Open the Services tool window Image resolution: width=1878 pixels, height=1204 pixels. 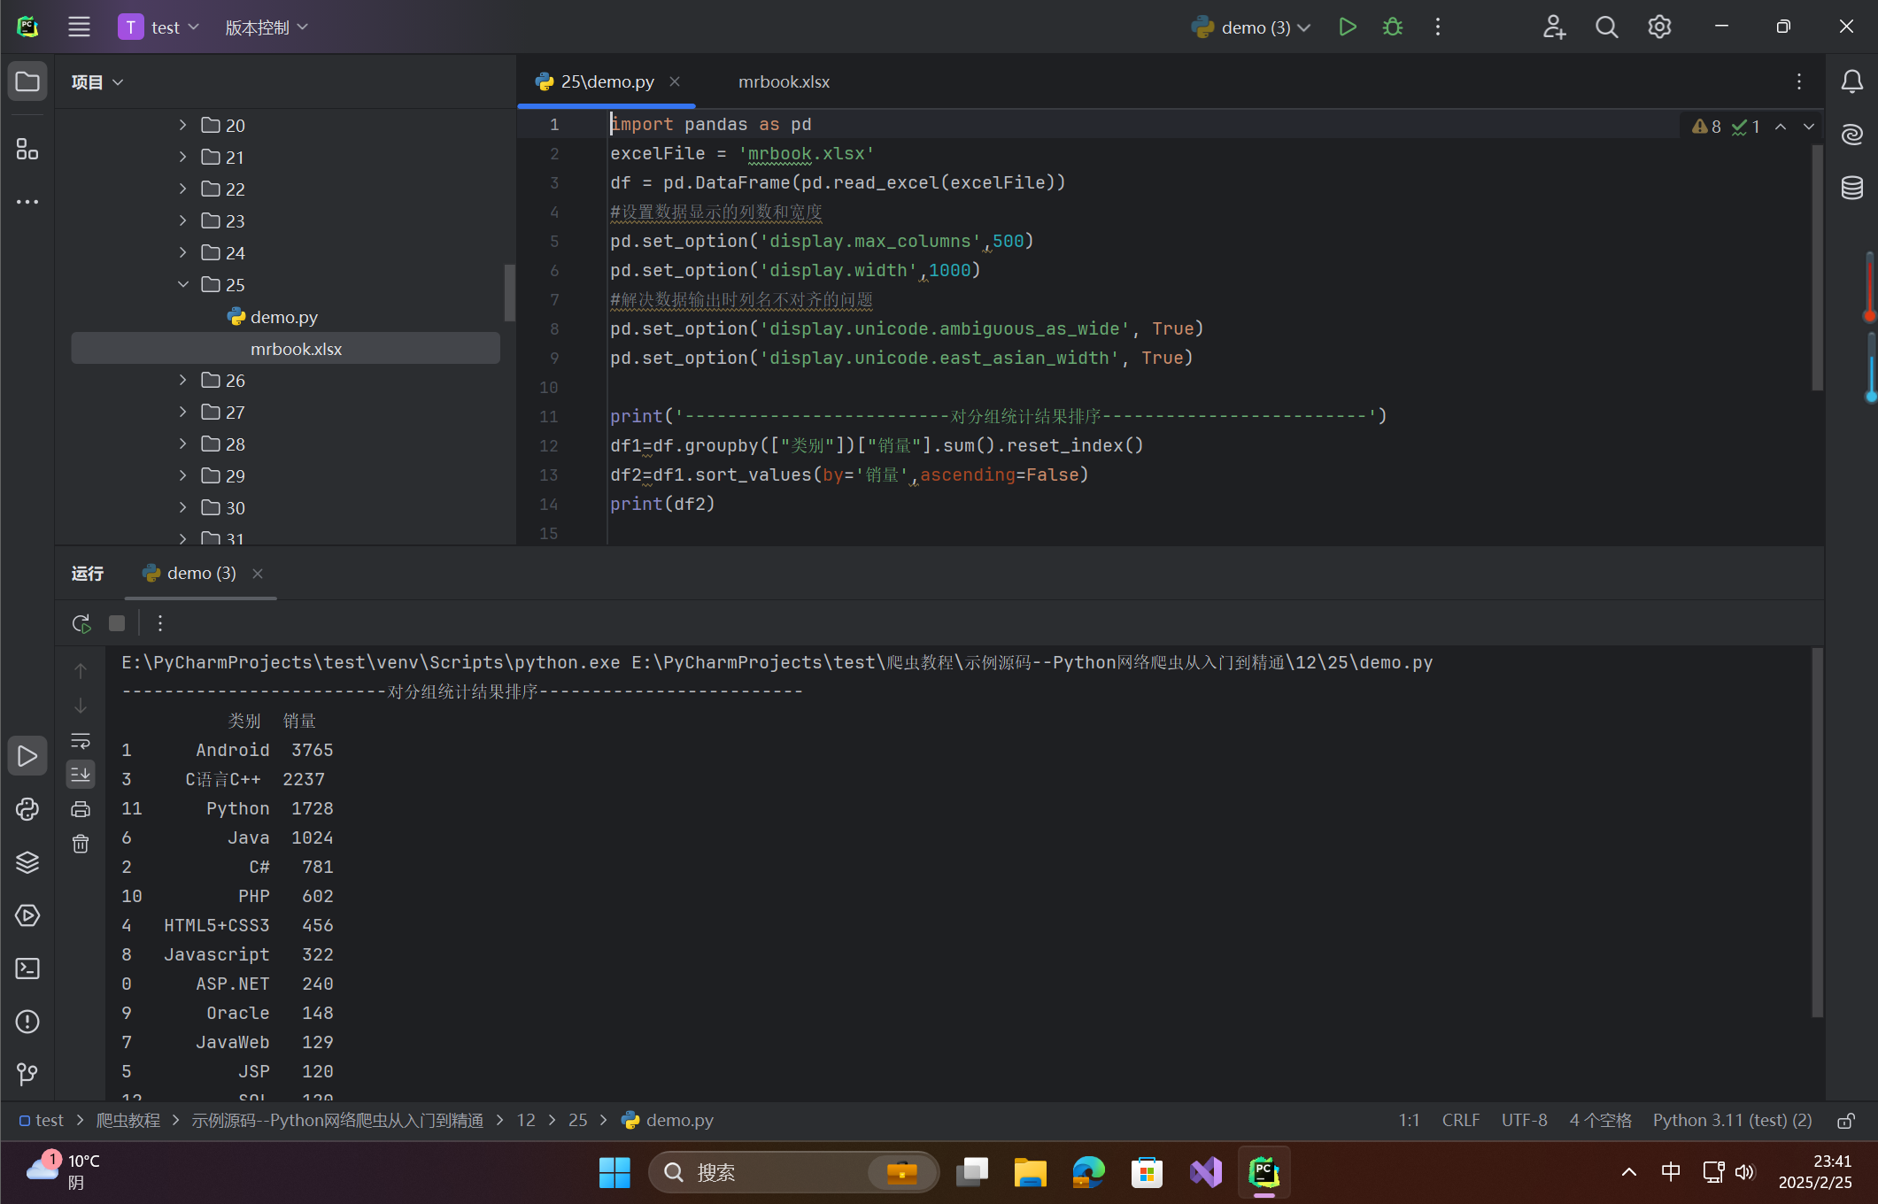(x=27, y=915)
